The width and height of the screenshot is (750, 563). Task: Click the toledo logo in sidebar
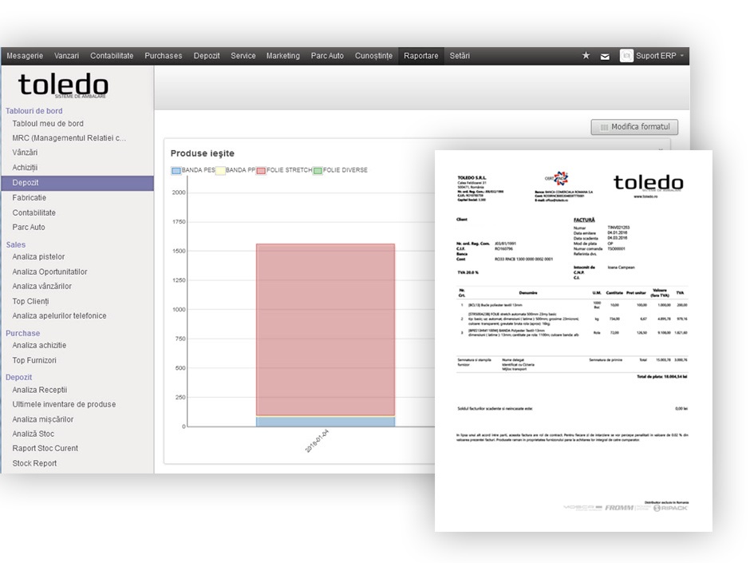[63, 85]
